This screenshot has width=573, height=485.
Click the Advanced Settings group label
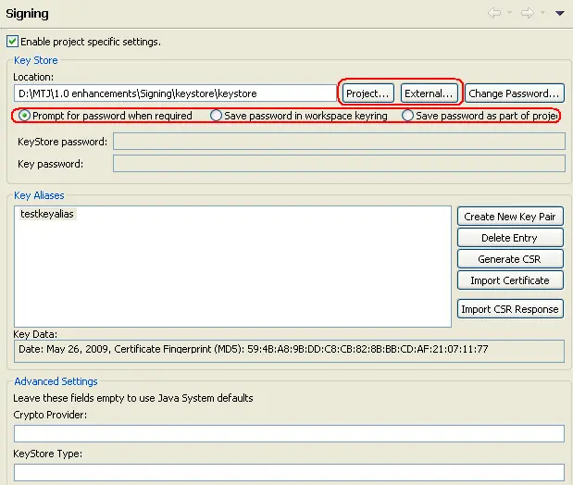(56, 381)
